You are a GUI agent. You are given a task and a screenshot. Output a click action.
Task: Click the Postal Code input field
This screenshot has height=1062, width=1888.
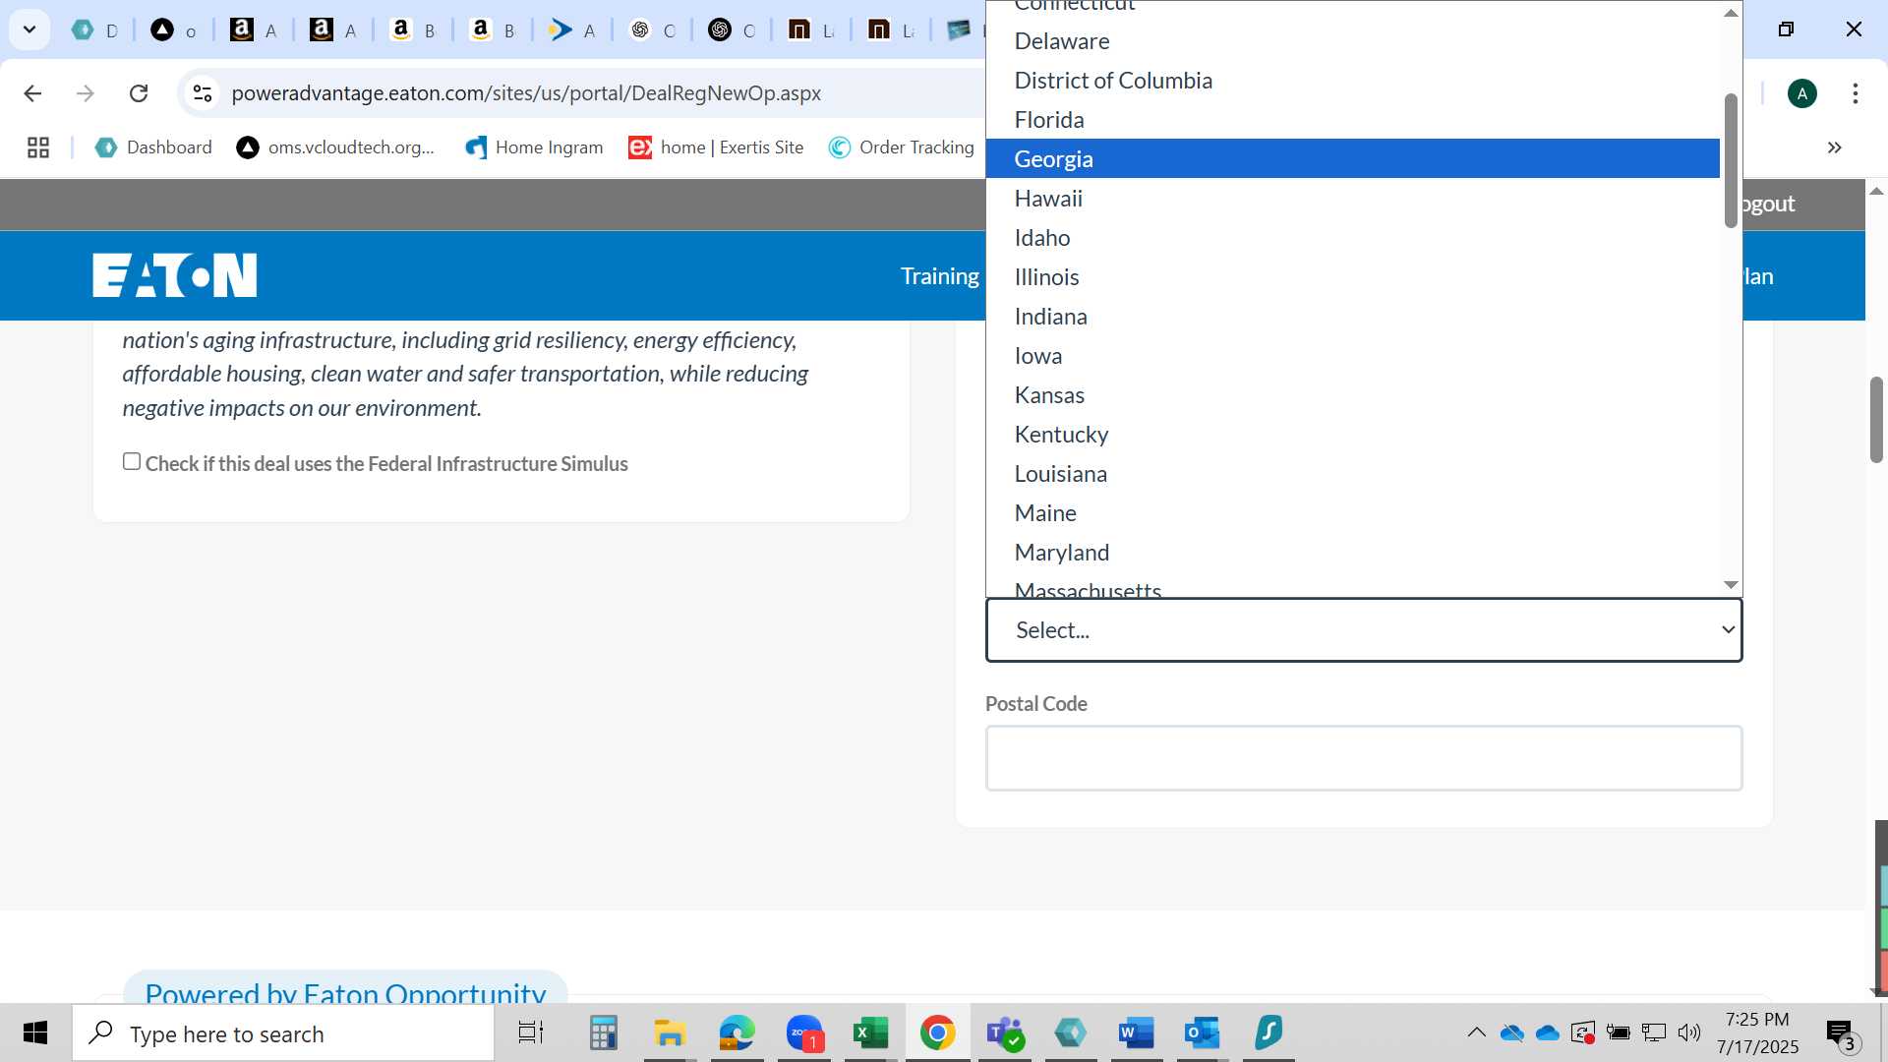coord(1364,758)
